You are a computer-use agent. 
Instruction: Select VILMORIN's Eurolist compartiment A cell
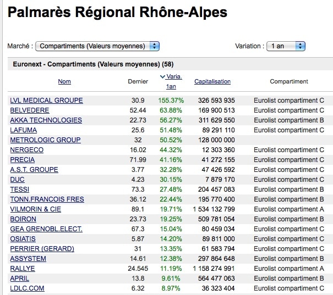pos(289,209)
